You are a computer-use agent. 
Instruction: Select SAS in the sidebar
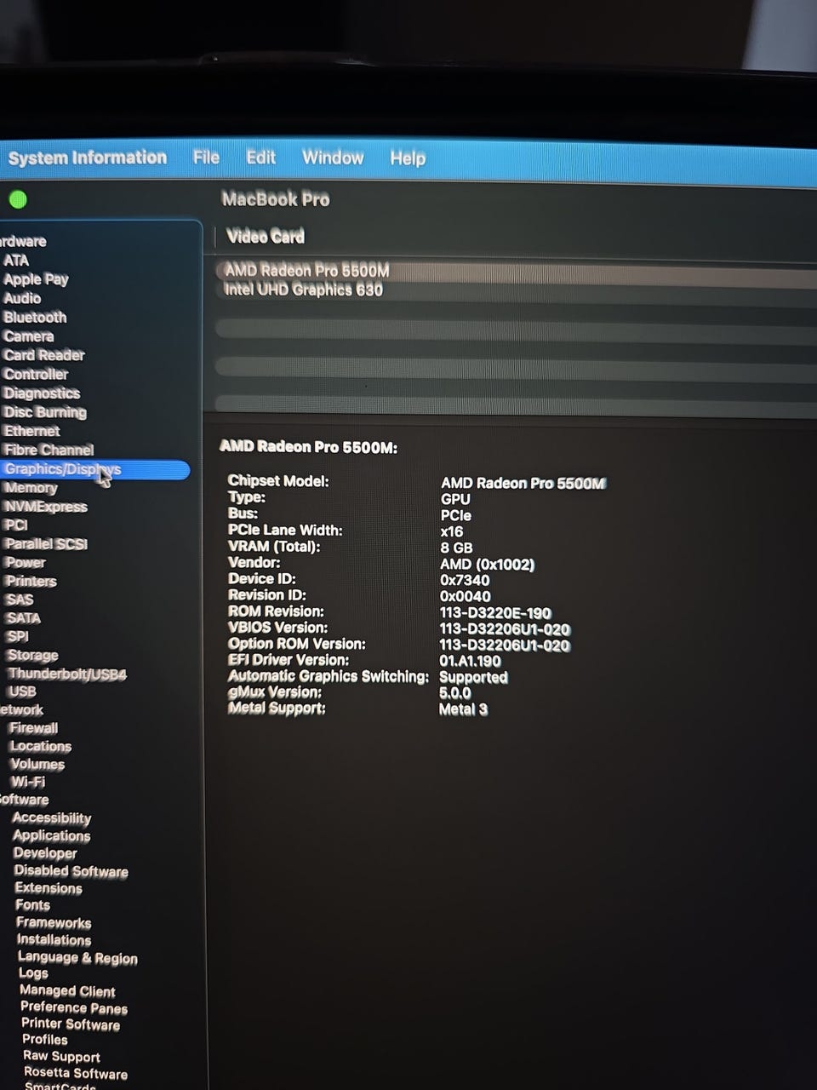20,599
